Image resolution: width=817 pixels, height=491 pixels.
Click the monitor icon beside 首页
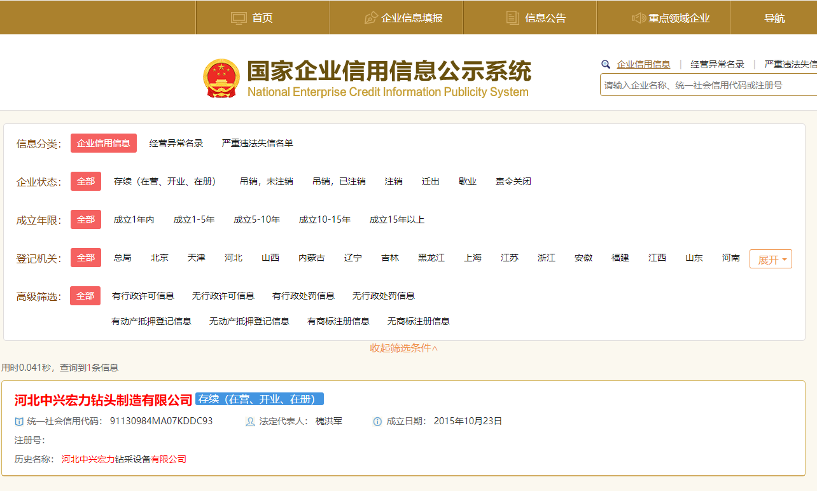[x=239, y=18]
